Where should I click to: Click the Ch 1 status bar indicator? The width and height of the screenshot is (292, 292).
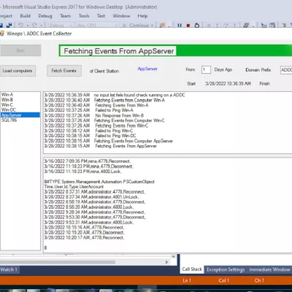[259, 280]
